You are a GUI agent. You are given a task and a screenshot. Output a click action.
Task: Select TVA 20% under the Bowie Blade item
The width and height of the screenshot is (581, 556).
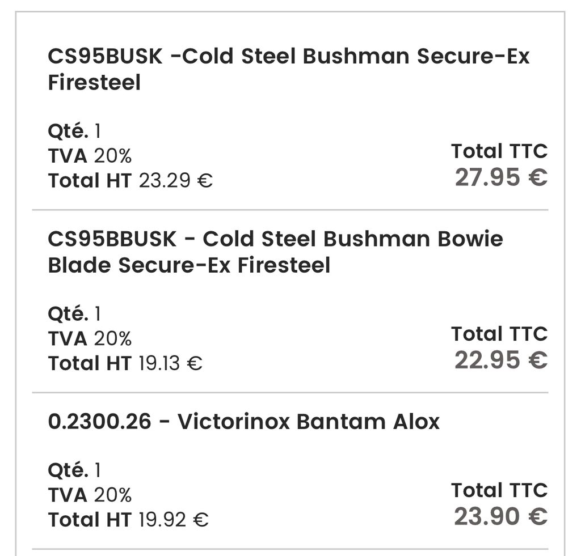coord(90,339)
